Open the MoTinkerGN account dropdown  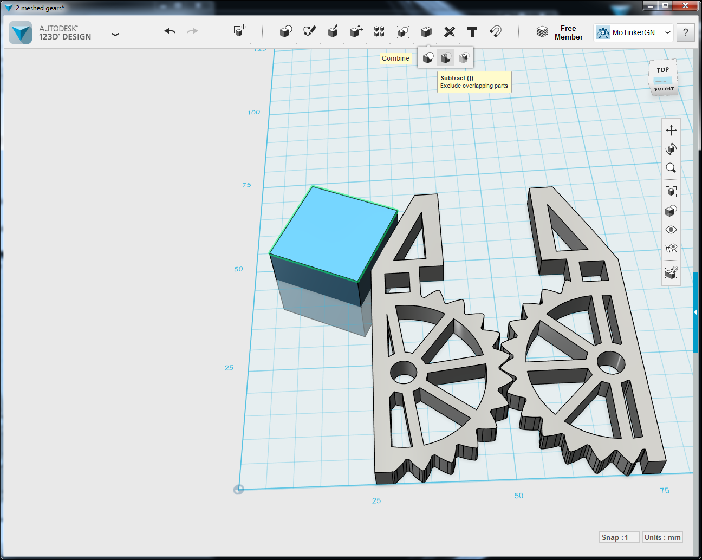(x=633, y=32)
